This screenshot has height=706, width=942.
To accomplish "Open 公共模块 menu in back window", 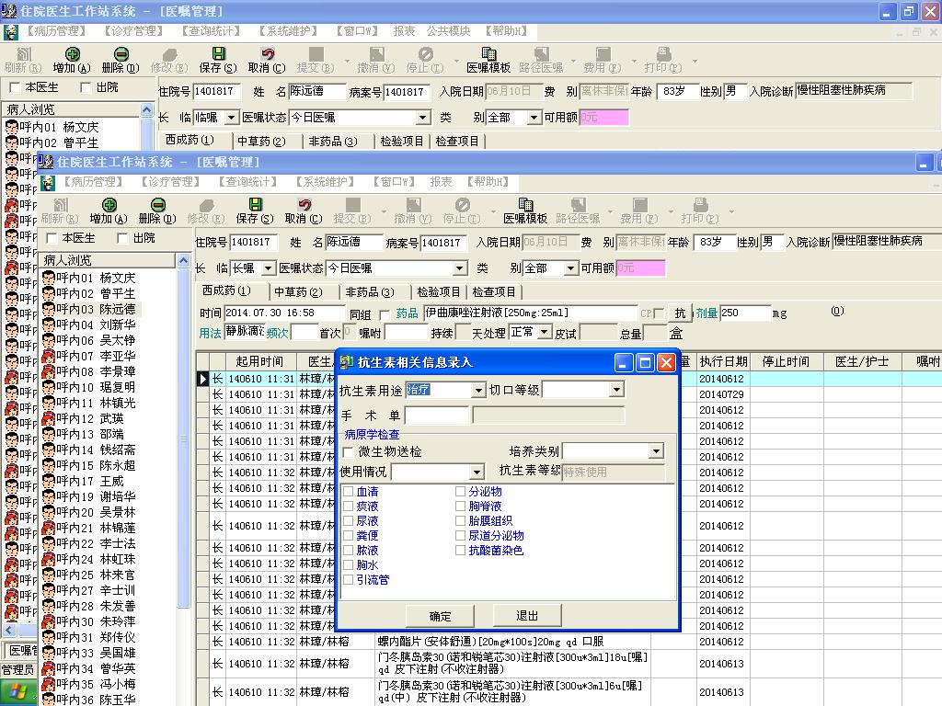I will 448,31.
